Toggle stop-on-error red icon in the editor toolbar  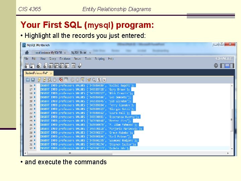coord(61,80)
